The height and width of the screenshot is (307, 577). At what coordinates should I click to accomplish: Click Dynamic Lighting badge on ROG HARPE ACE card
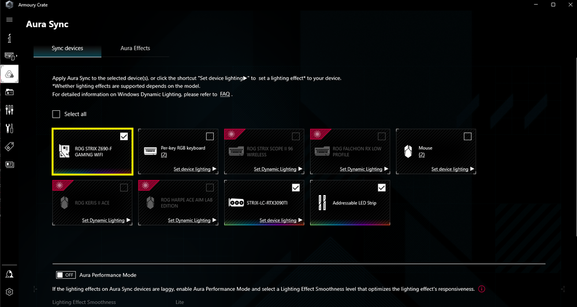point(146,185)
